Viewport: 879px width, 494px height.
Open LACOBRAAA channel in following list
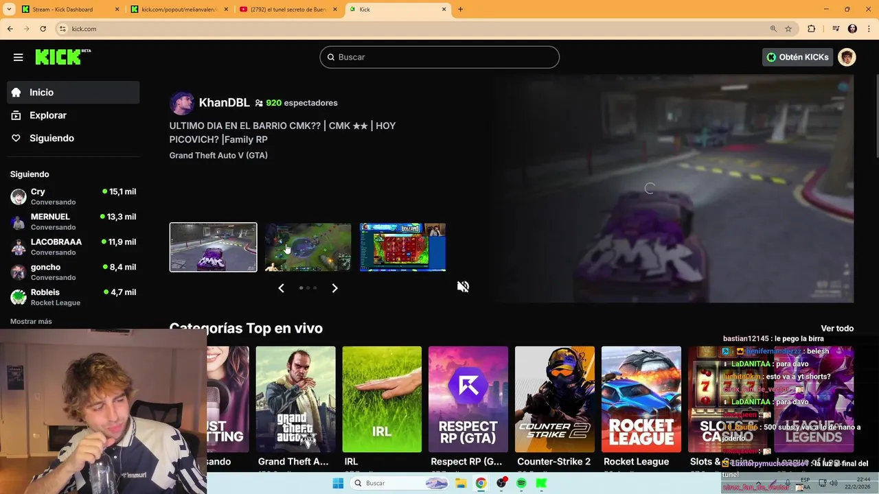click(x=73, y=247)
